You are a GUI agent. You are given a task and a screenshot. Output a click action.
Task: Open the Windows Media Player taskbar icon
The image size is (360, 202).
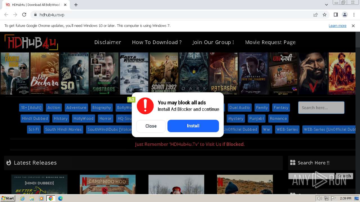(41, 198)
